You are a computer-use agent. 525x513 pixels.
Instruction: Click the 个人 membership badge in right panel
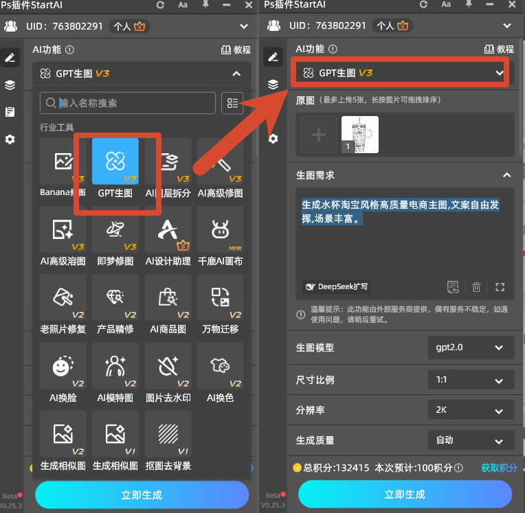[x=392, y=26]
